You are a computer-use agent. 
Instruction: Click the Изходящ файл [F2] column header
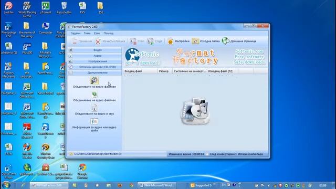click(223, 71)
